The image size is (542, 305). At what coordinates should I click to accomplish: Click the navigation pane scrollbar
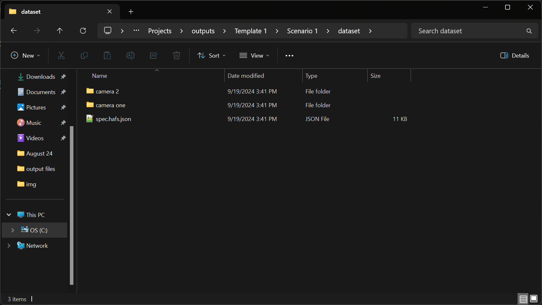point(71,205)
